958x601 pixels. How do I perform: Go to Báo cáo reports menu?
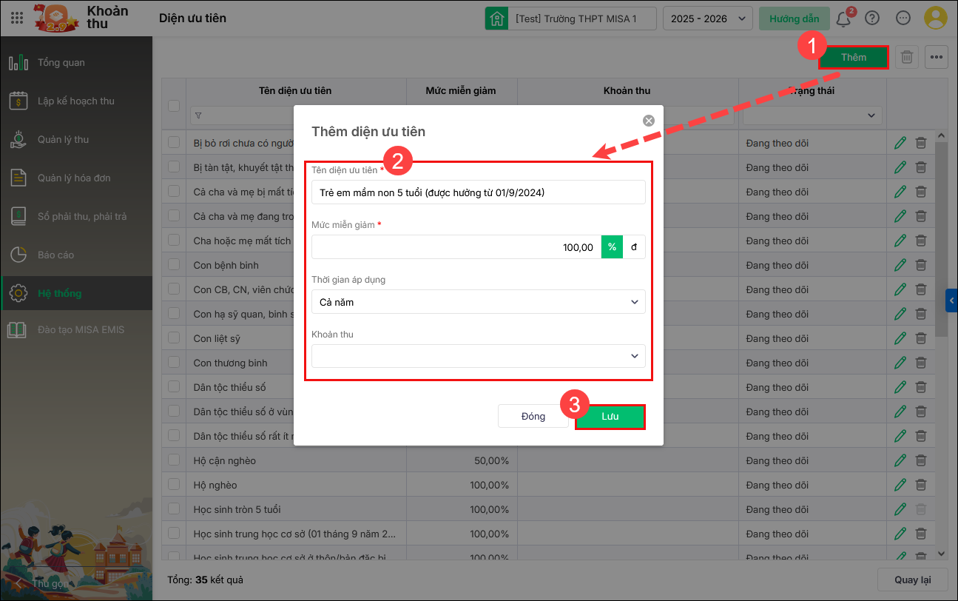coord(76,255)
